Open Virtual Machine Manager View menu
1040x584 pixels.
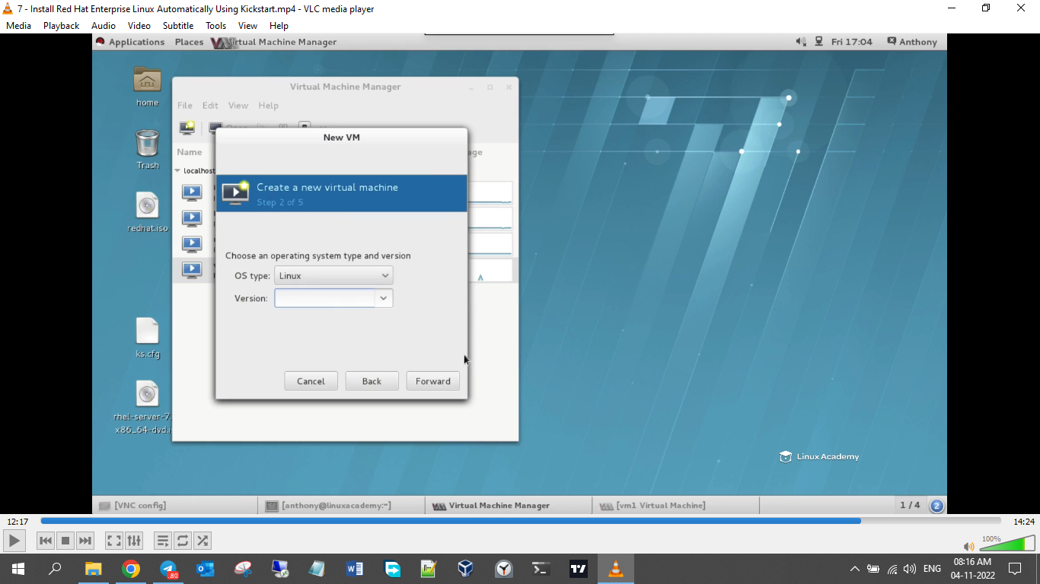(238, 106)
